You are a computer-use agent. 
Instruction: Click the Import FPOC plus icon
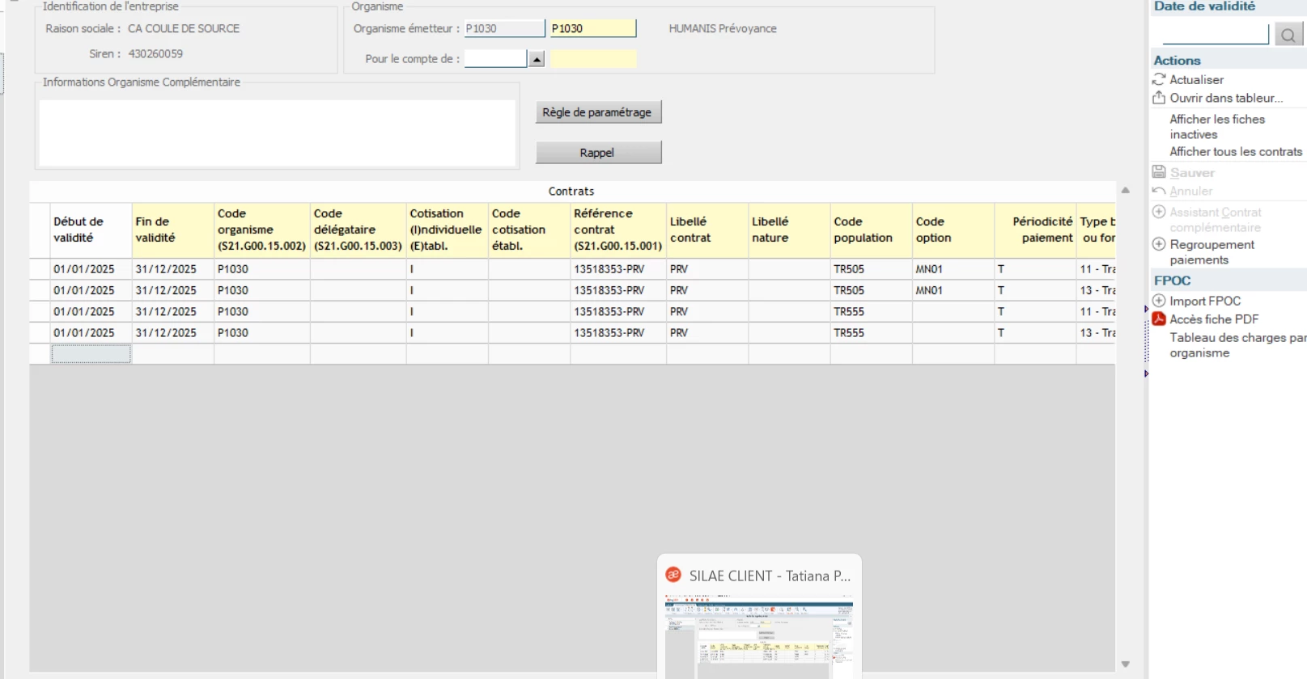tap(1159, 301)
